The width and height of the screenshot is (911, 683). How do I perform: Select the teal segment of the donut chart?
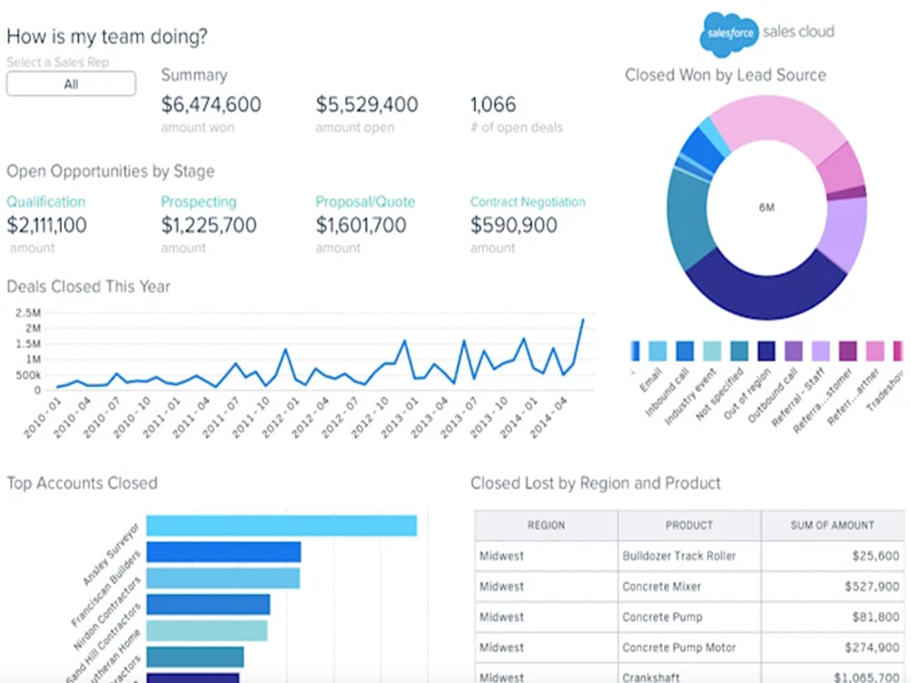(689, 220)
